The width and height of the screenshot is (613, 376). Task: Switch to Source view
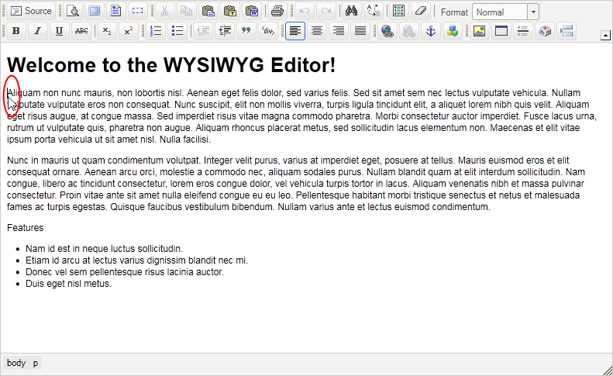tap(31, 11)
